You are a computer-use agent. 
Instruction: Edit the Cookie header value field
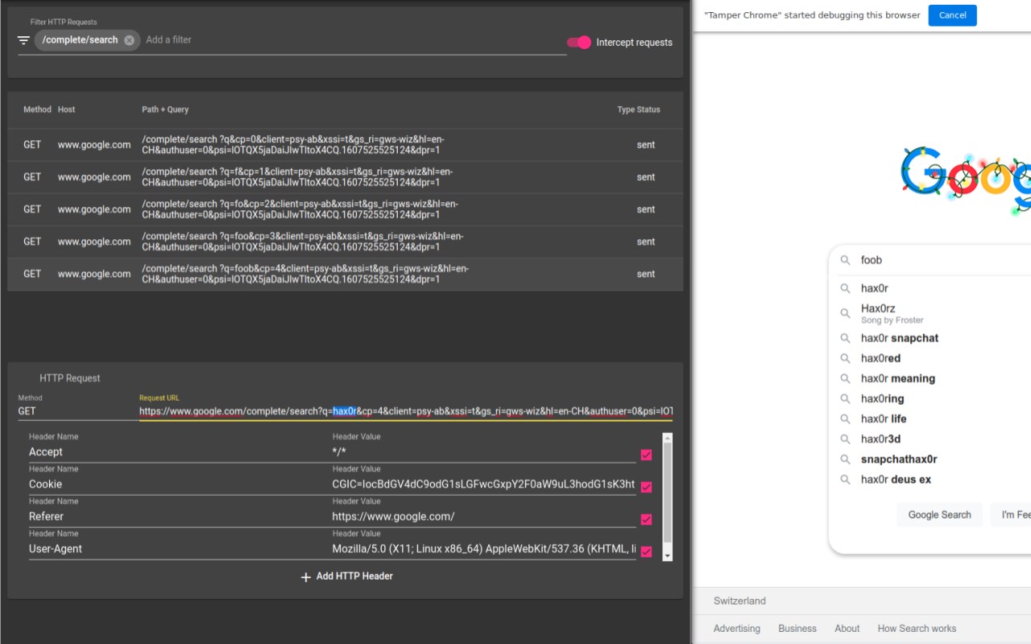pyautogui.click(x=484, y=485)
